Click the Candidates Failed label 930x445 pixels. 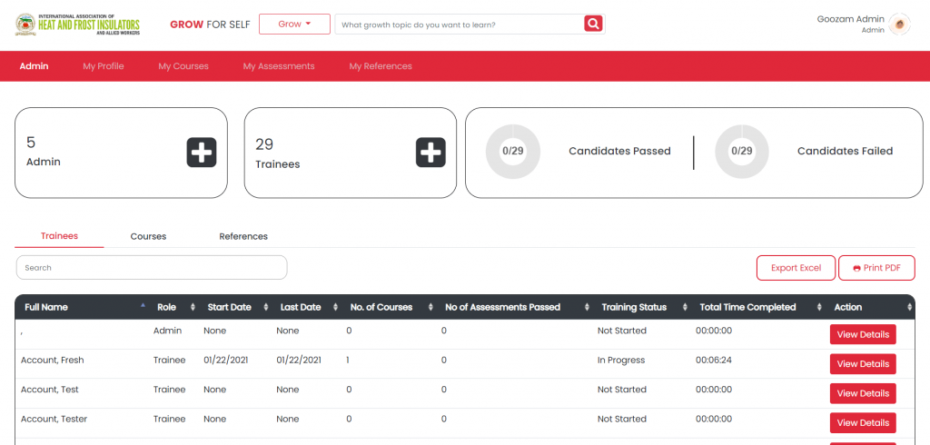coord(846,152)
